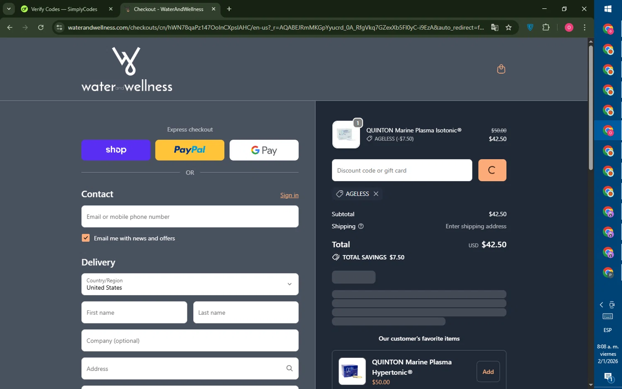Open the notification center icon
Screen dimensions: 622x389
point(608,377)
